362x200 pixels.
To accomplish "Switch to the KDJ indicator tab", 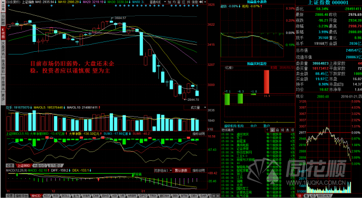I will click(x=47, y=196).
